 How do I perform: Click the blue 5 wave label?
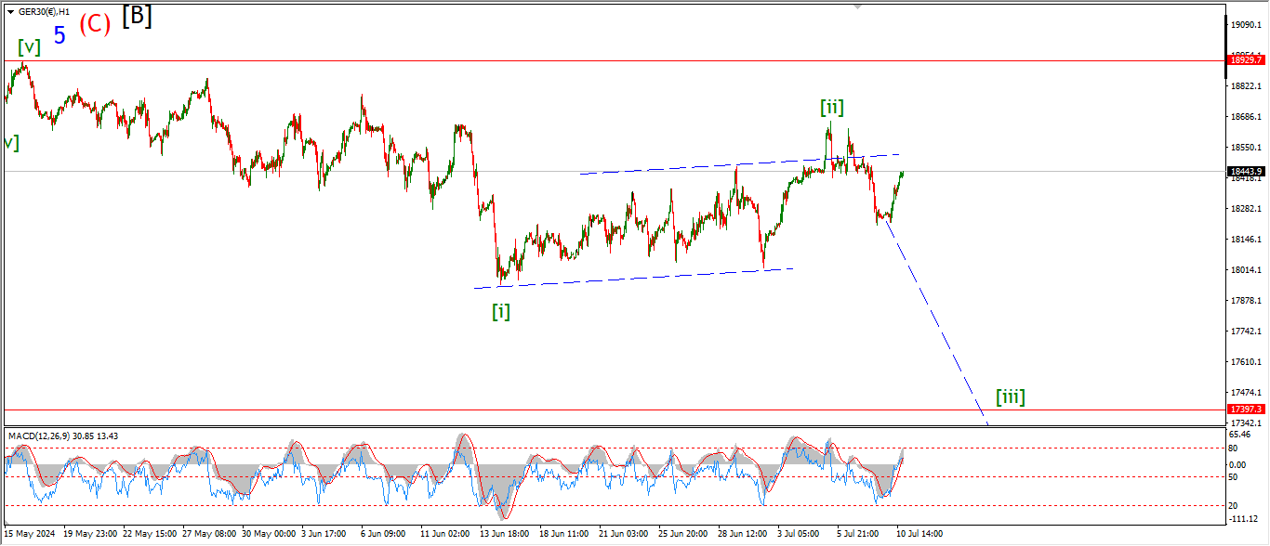pos(60,36)
